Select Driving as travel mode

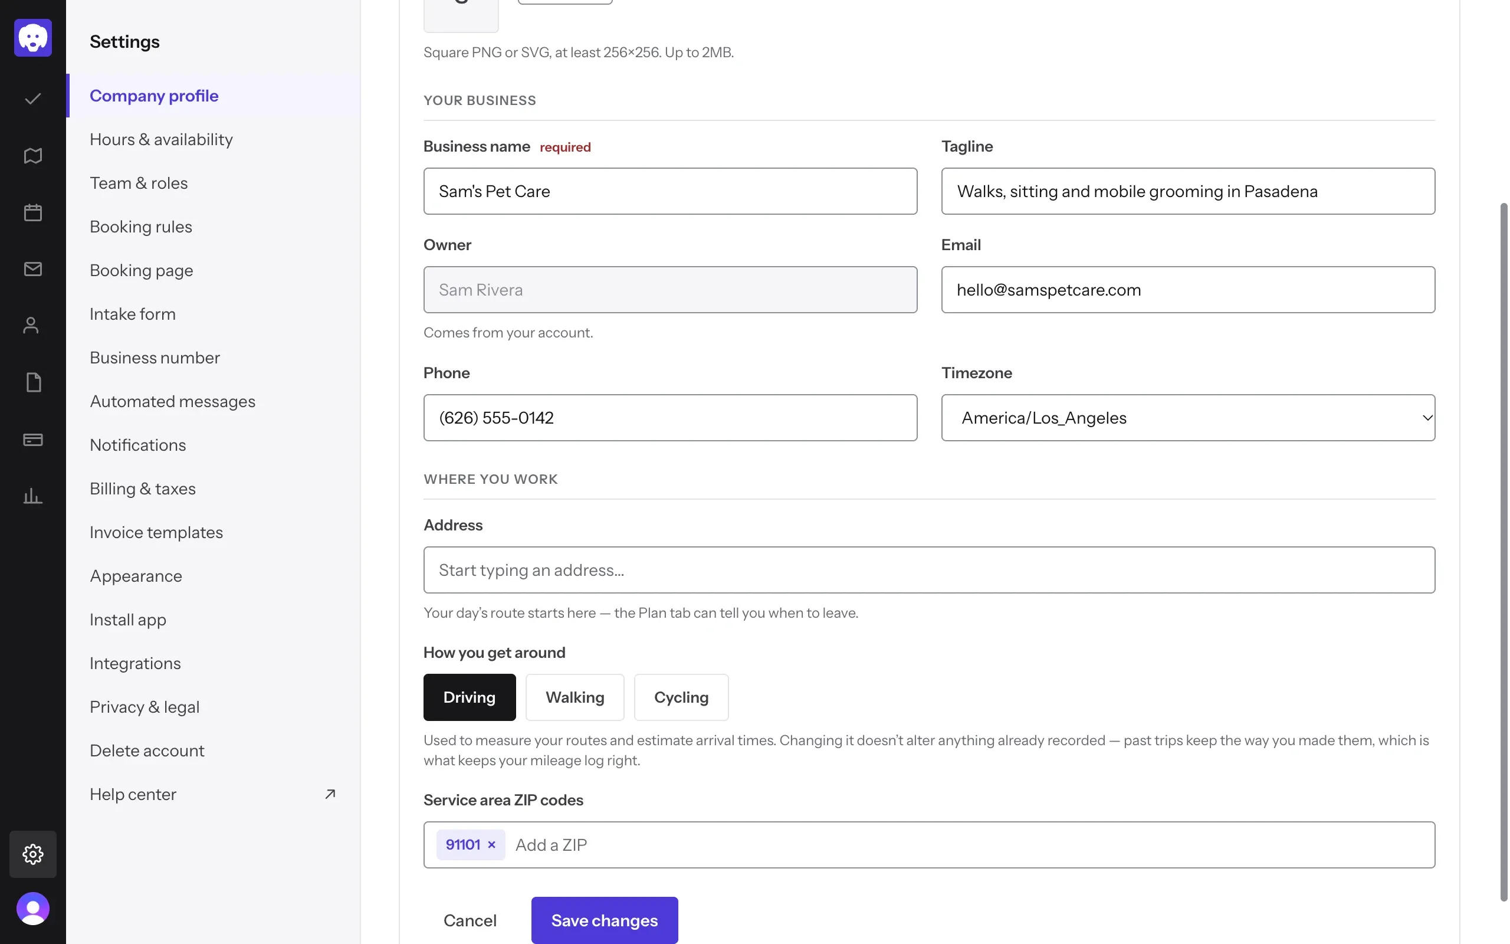point(470,697)
